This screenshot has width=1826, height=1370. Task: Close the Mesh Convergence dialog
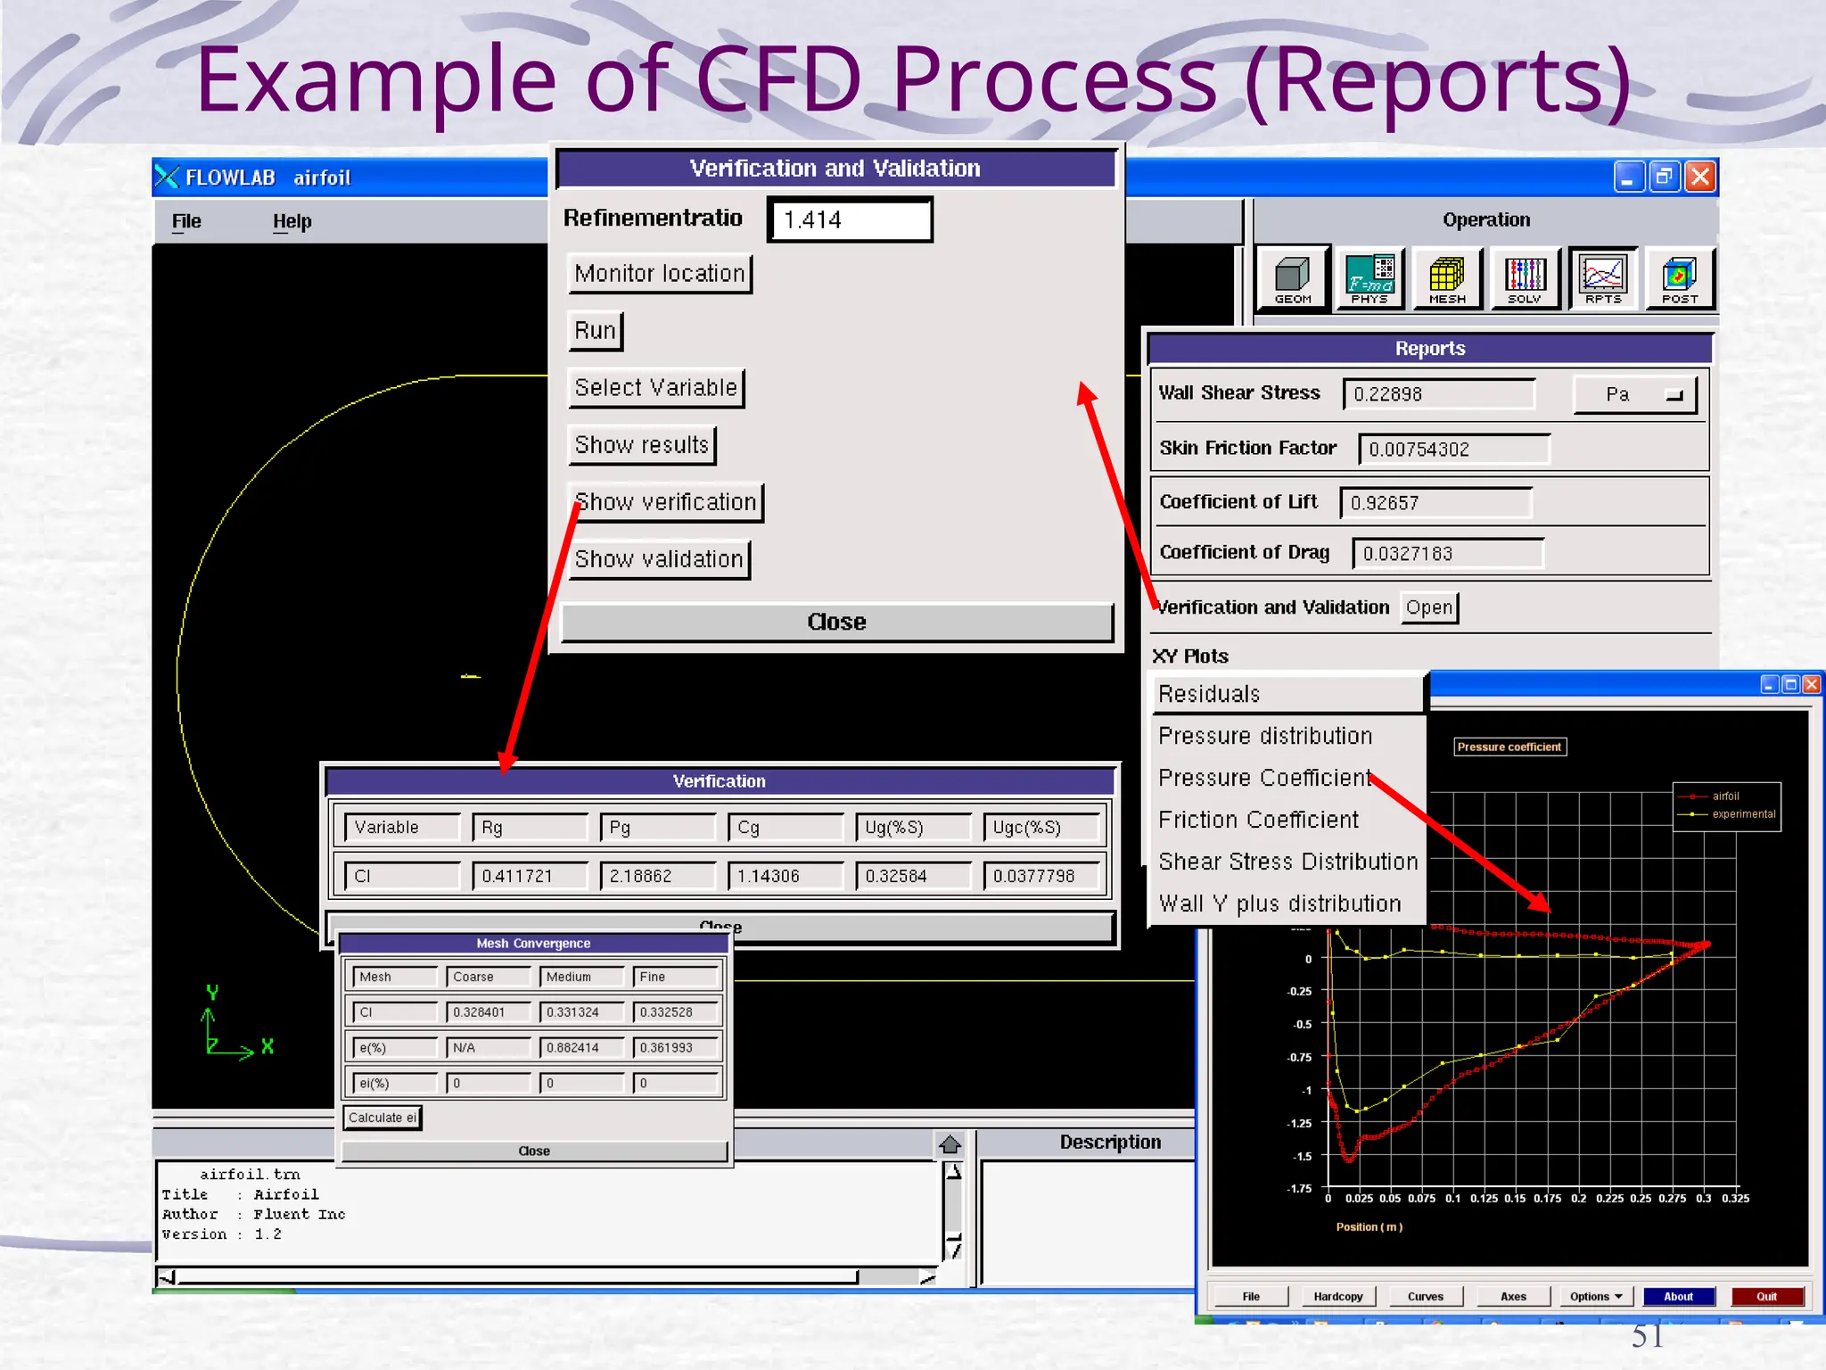coord(534,1151)
